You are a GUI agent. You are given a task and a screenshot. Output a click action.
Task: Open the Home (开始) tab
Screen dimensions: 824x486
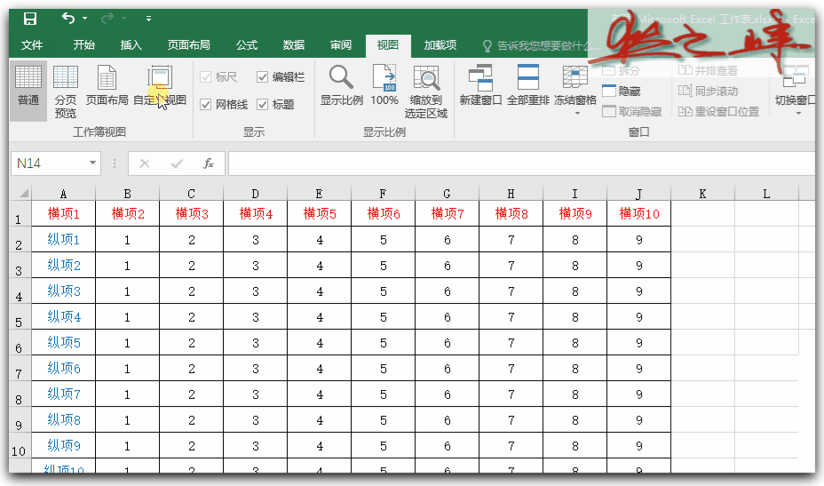coord(84,45)
